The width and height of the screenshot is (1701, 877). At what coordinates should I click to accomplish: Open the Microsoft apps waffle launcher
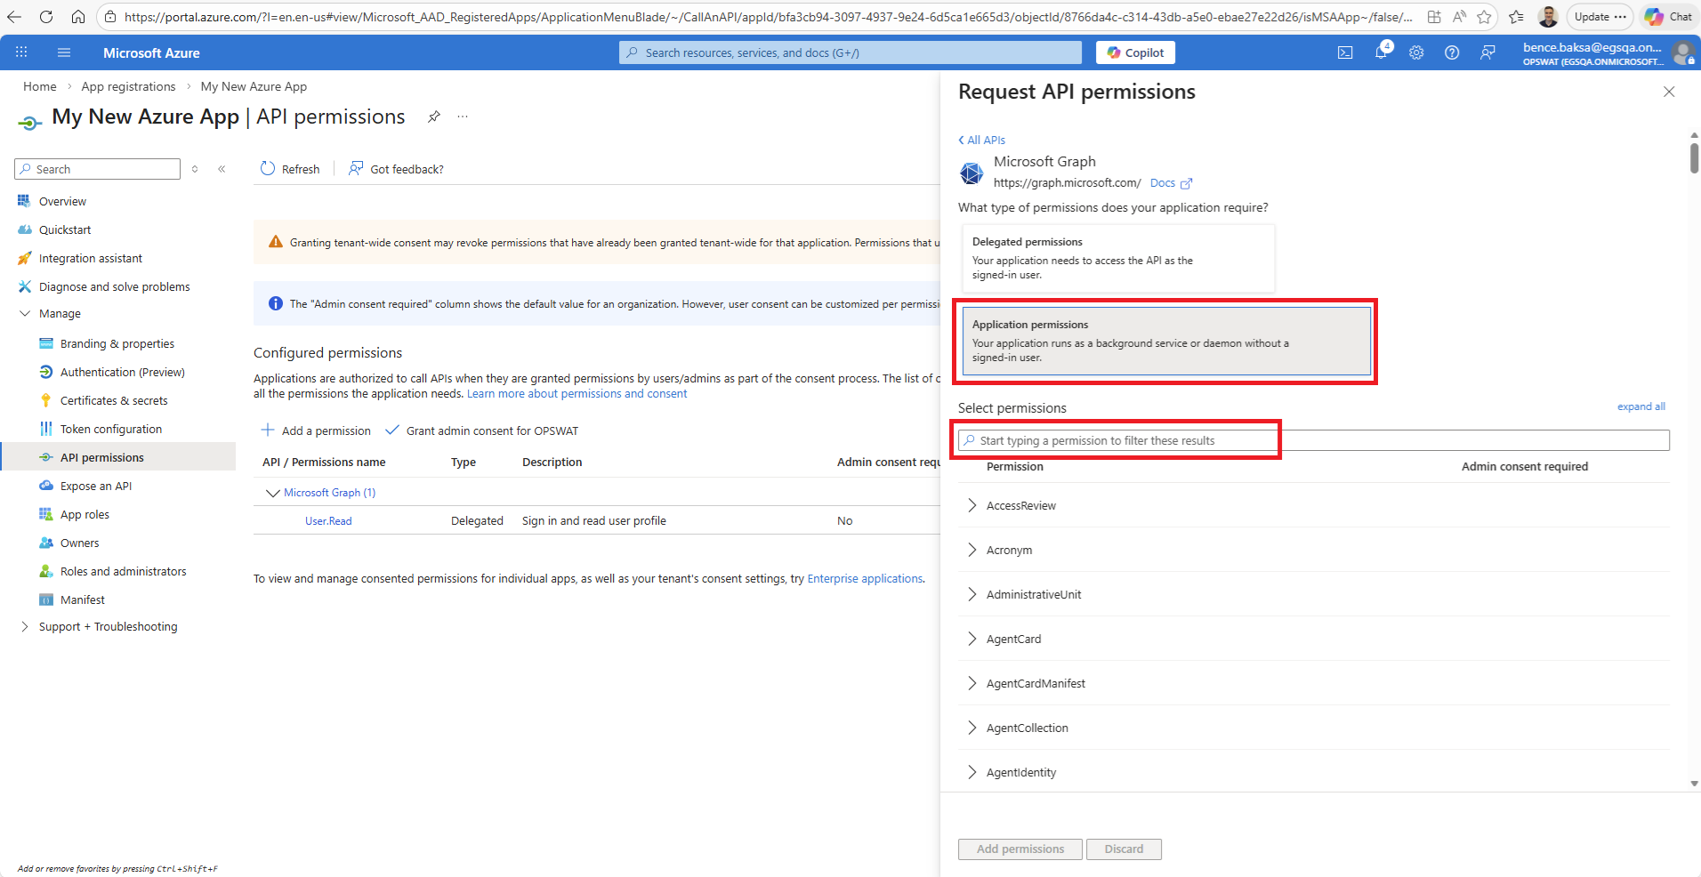click(21, 52)
